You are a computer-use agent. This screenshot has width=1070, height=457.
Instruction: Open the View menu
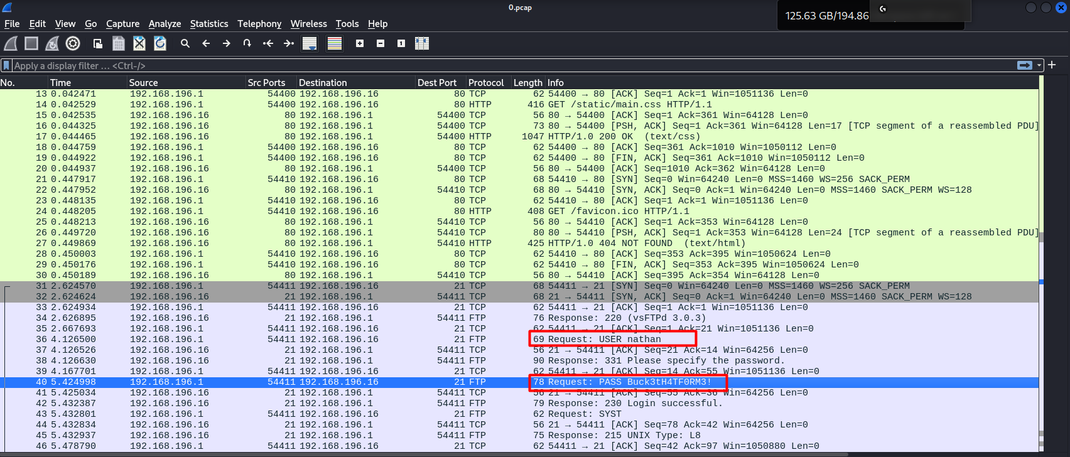(65, 24)
